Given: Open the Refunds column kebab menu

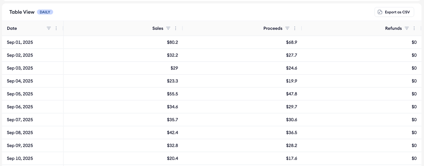Looking at the screenshot, I should coord(414,28).
